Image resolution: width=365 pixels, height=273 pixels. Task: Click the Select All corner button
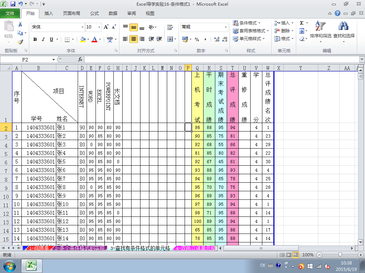6,68
